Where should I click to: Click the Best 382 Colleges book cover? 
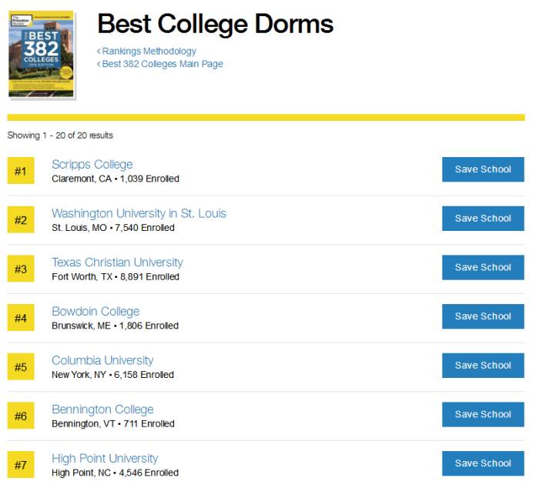click(x=41, y=54)
